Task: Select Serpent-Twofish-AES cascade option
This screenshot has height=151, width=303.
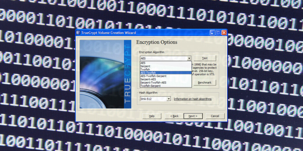Action: (166, 82)
